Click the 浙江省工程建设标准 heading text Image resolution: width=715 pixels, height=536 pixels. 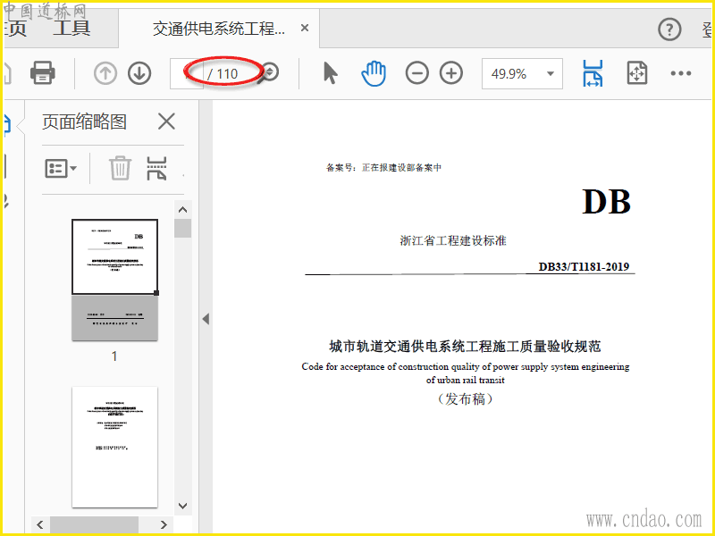pyautogui.click(x=453, y=240)
